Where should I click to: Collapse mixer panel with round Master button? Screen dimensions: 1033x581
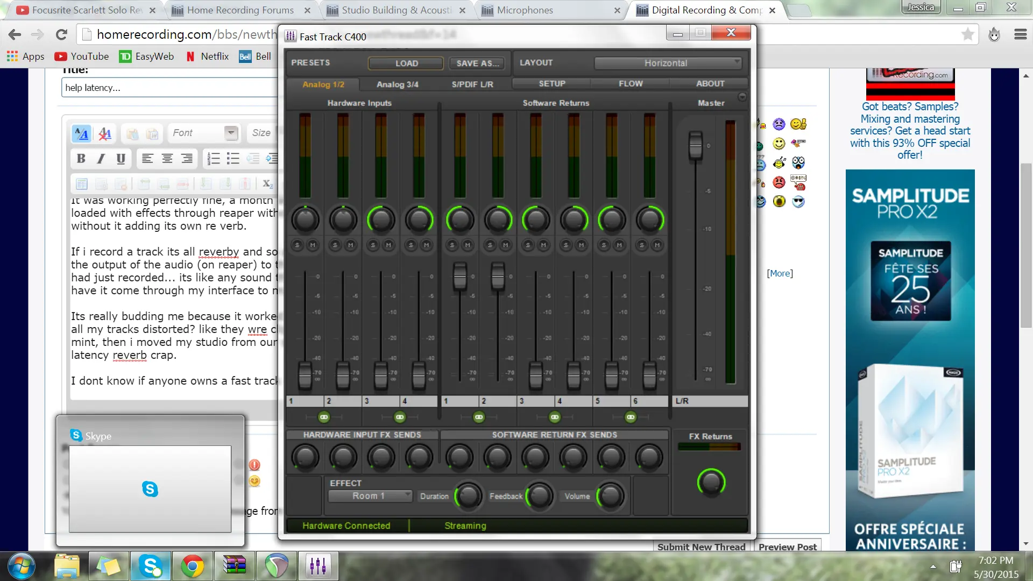coord(742,97)
